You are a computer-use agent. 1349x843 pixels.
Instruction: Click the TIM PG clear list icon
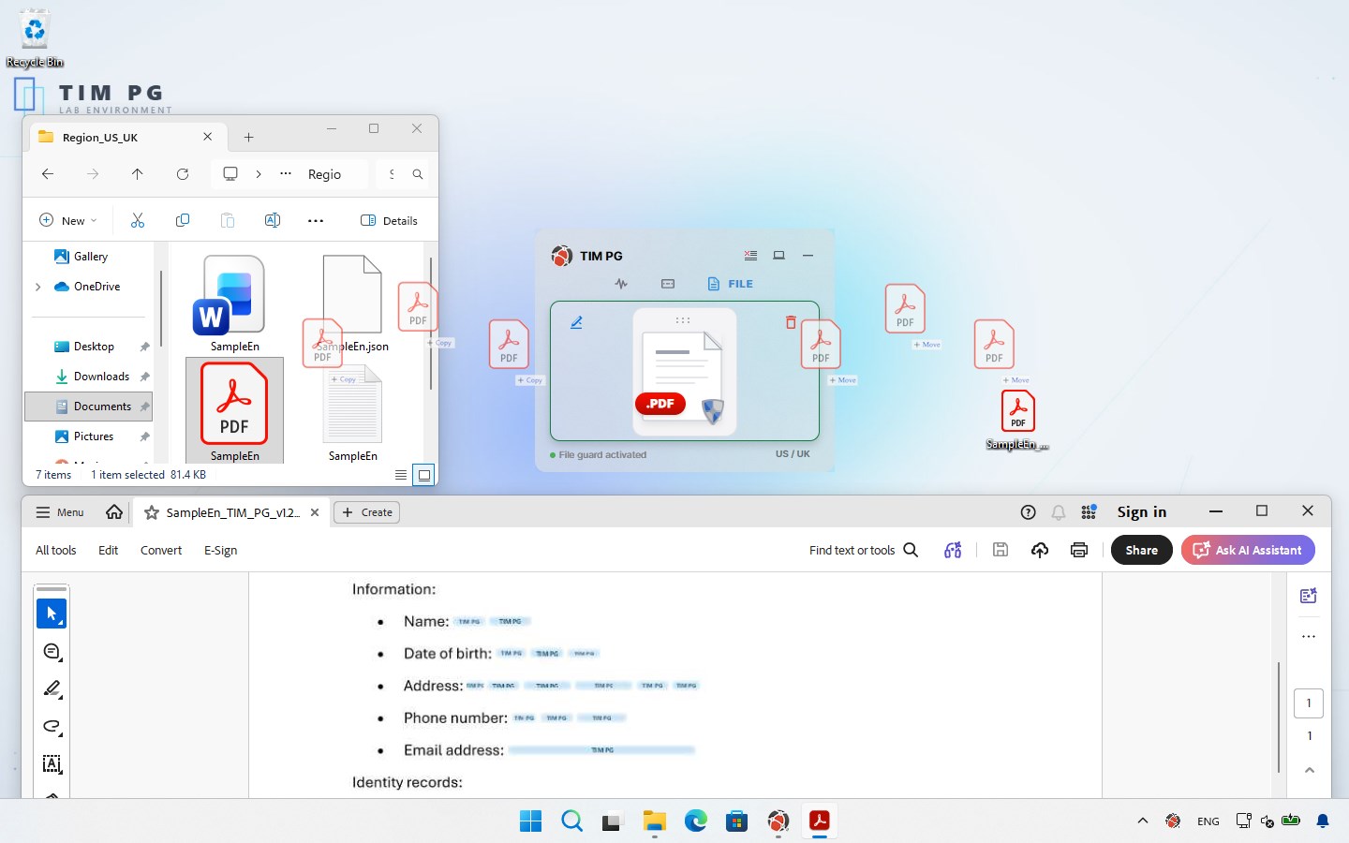tap(750, 255)
